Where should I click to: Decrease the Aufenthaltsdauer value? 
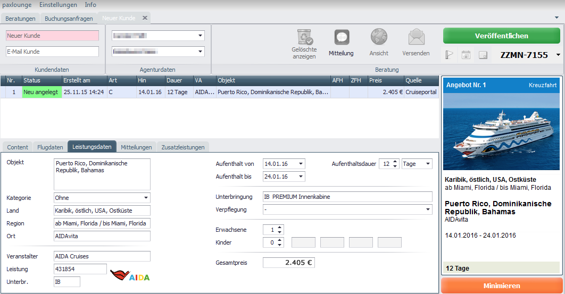pos(395,166)
